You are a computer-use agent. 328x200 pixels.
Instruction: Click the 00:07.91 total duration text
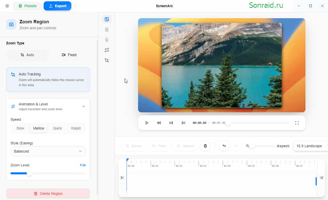(219, 123)
